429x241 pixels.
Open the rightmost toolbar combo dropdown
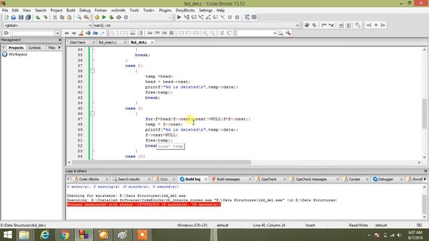275,33
